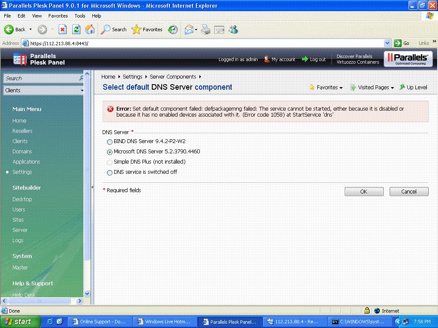Viewport: 438px width, 328px height.
Task: Click the security padlock in status bar
Action: 367,310
